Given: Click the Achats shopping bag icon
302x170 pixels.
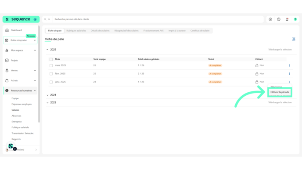Looking at the screenshot, I should [x=7, y=80].
